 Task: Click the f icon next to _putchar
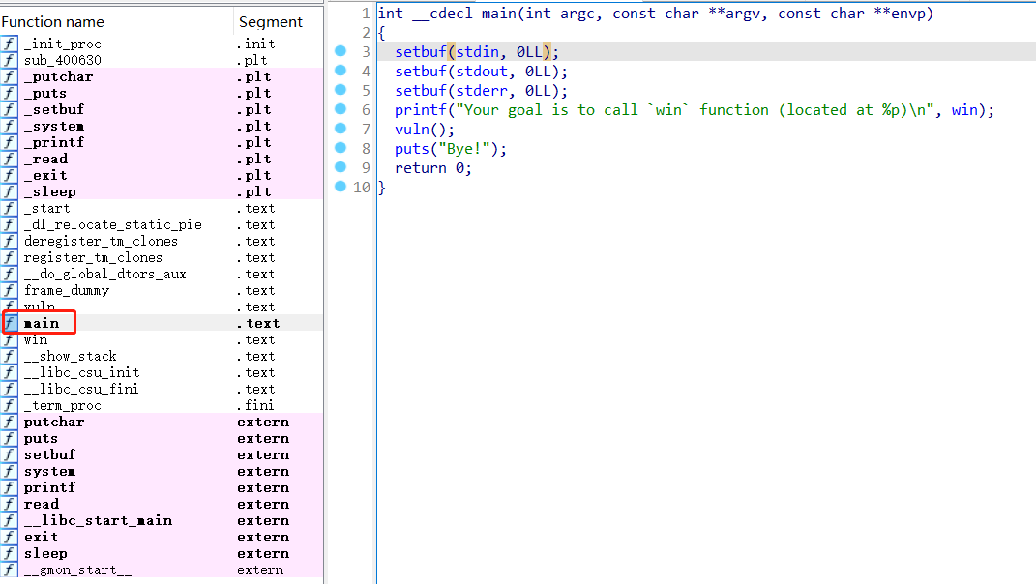[x=8, y=75]
